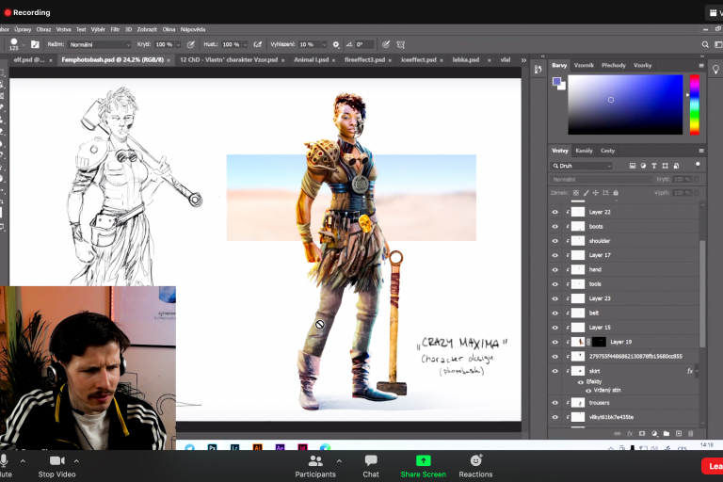This screenshot has width=723, height=482.
Task: Hide the boots layer
Action: click(x=554, y=227)
